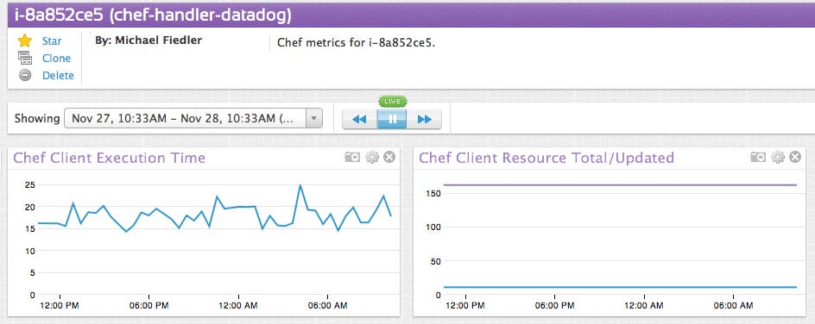Step forward in time with fast-forward button

click(x=424, y=119)
